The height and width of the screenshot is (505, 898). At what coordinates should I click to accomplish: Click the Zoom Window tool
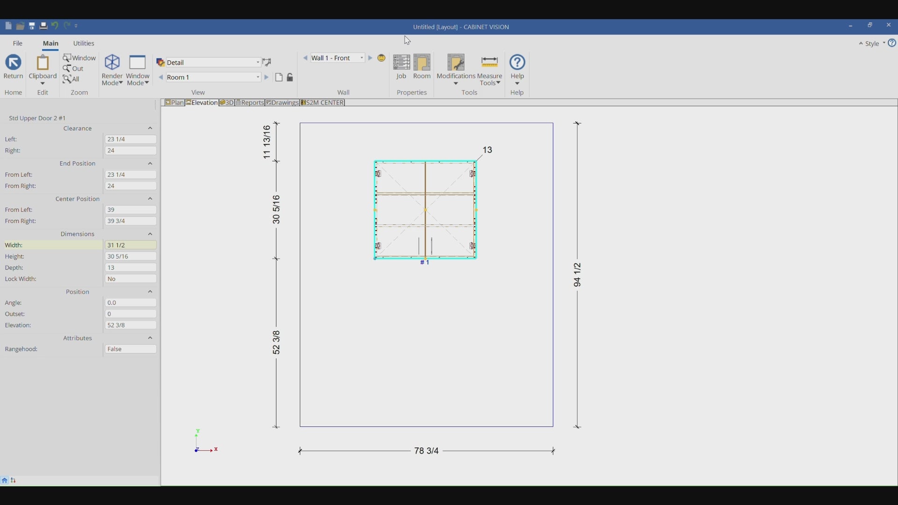click(80, 58)
